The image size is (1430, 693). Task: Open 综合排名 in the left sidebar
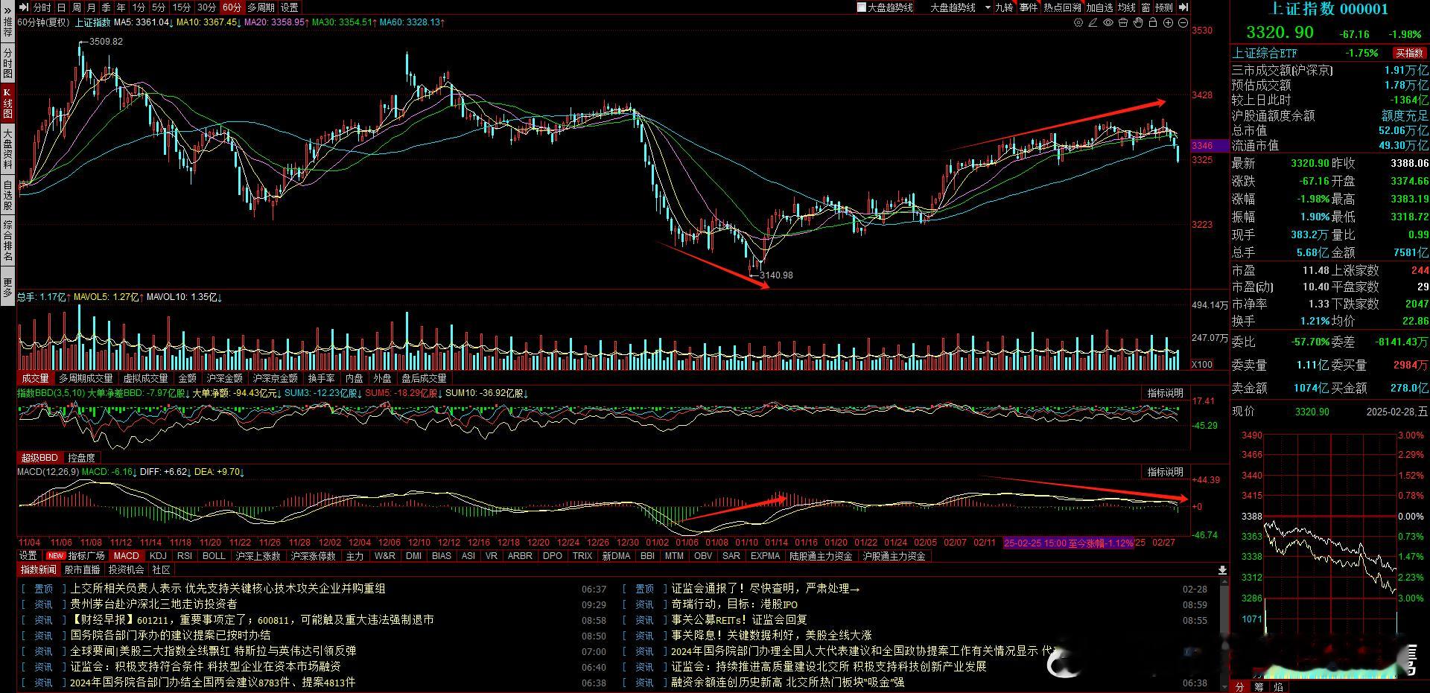[x=7, y=240]
